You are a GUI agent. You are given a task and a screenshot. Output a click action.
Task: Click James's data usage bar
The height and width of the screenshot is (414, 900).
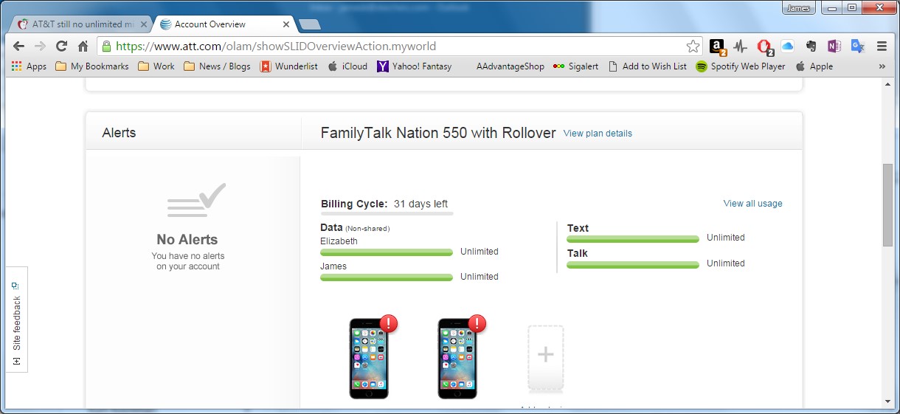pyautogui.click(x=387, y=277)
